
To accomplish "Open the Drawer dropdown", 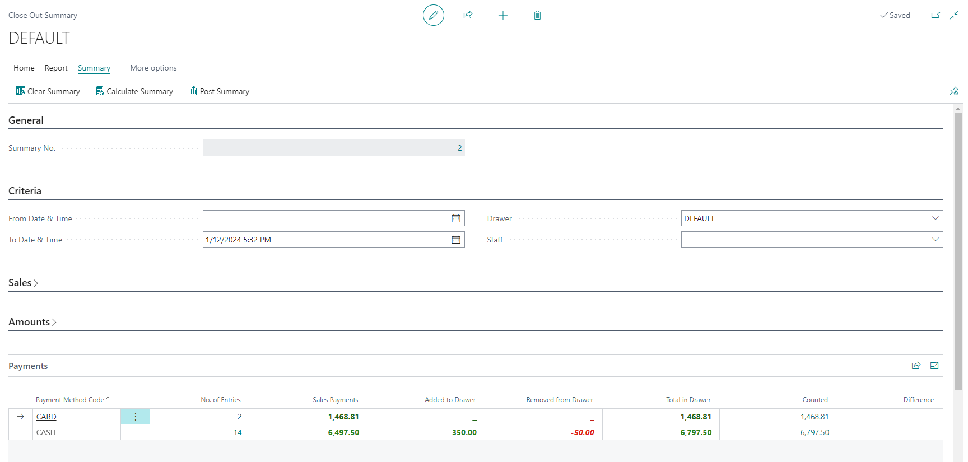I will click(935, 218).
